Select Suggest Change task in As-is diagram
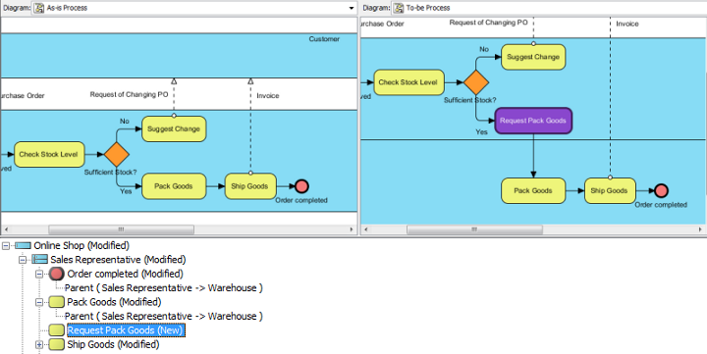 click(x=174, y=128)
